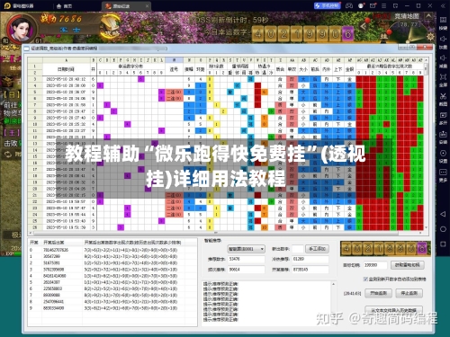Open the user account icon in title bar

click(361, 5)
